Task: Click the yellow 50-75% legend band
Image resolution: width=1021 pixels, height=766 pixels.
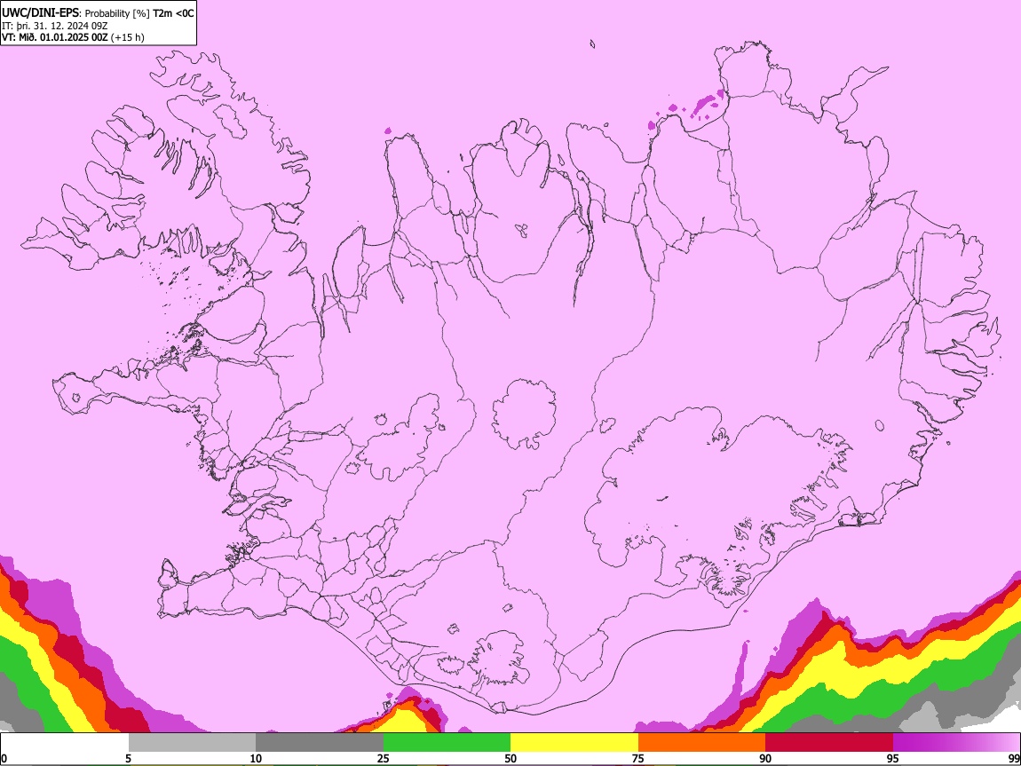Action: pos(574,742)
